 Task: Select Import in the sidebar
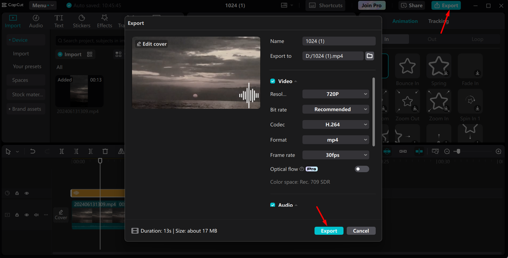click(21, 54)
